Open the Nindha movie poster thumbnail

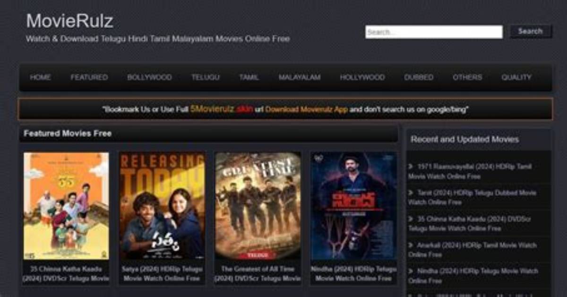coord(353,205)
